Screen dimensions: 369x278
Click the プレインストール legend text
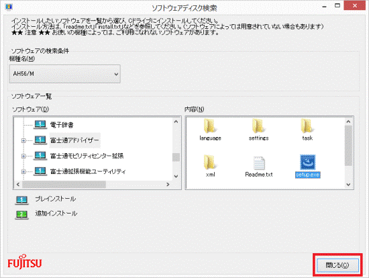(x=56, y=199)
